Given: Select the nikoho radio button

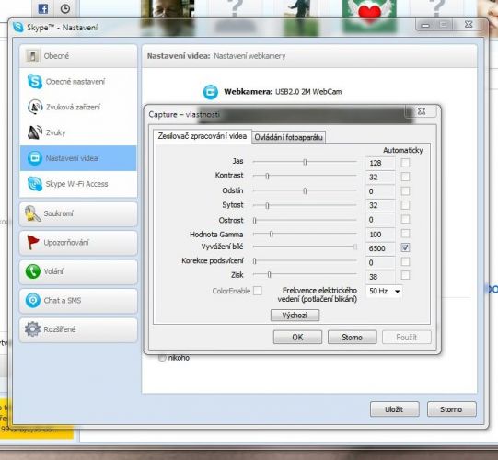Looking at the screenshot, I should (162, 358).
